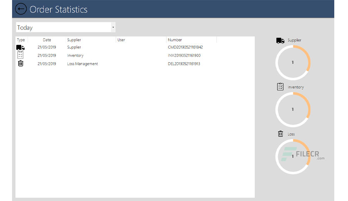Sort by the Number column header
The width and height of the screenshot is (348, 201).
pyautogui.click(x=175, y=40)
